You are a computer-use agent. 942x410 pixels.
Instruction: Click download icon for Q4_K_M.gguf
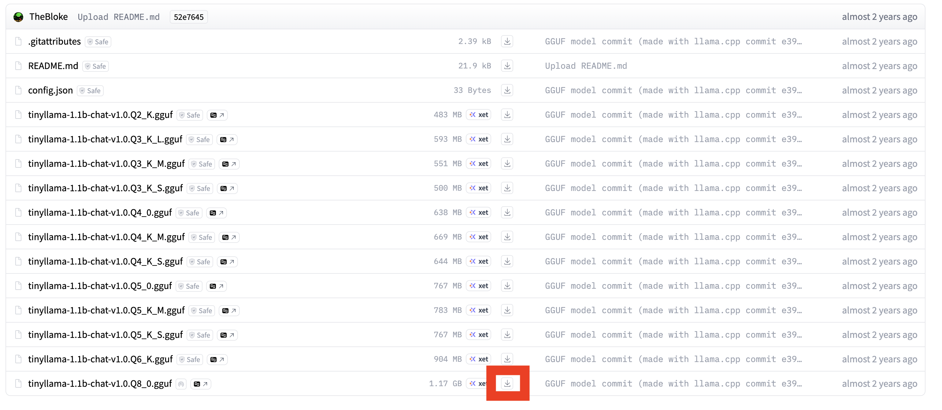point(507,237)
